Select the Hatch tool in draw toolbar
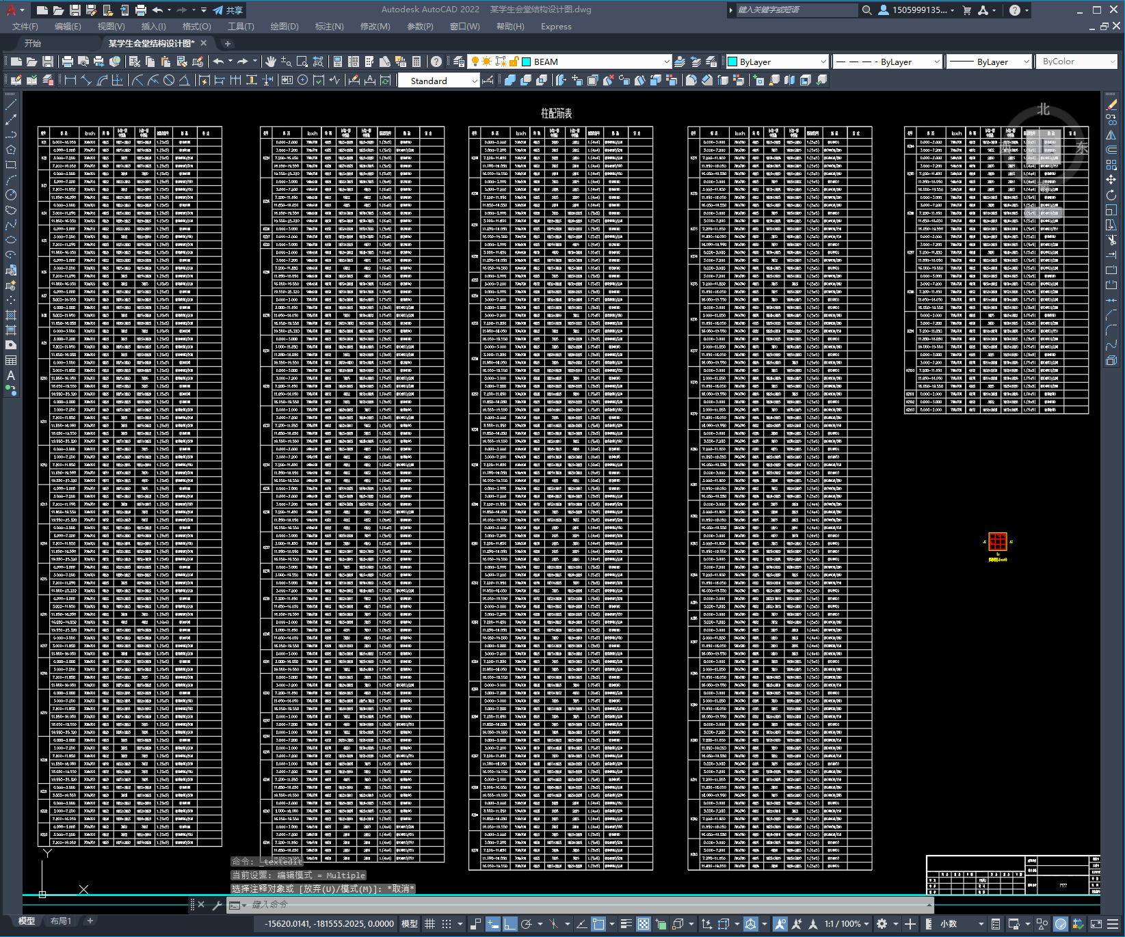Screen dimensions: 1125x937 click(x=11, y=315)
